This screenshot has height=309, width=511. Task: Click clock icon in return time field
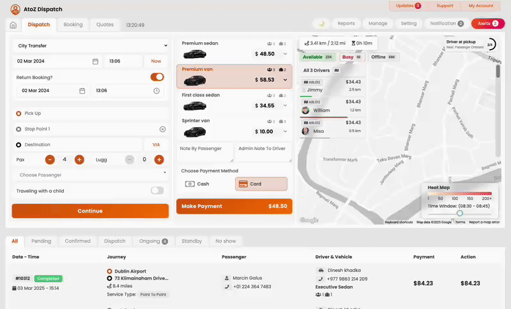(x=156, y=91)
